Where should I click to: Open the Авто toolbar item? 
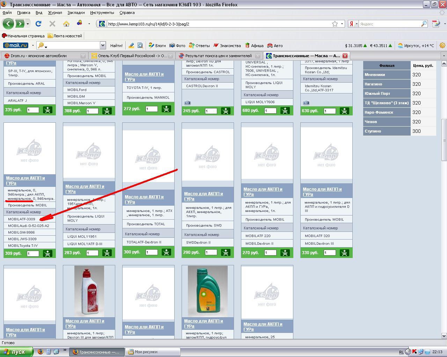point(275,45)
